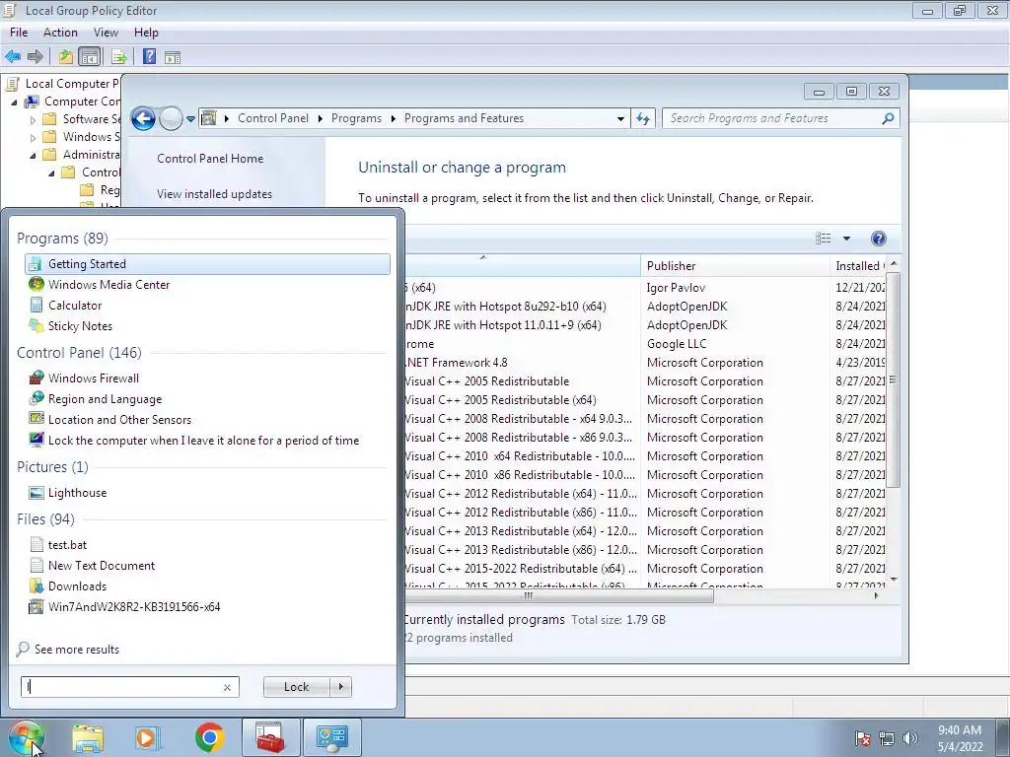The height and width of the screenshot is (757, 1010).
Task: Open Windows Media Player from the taskbar
Action: point(148,737)
